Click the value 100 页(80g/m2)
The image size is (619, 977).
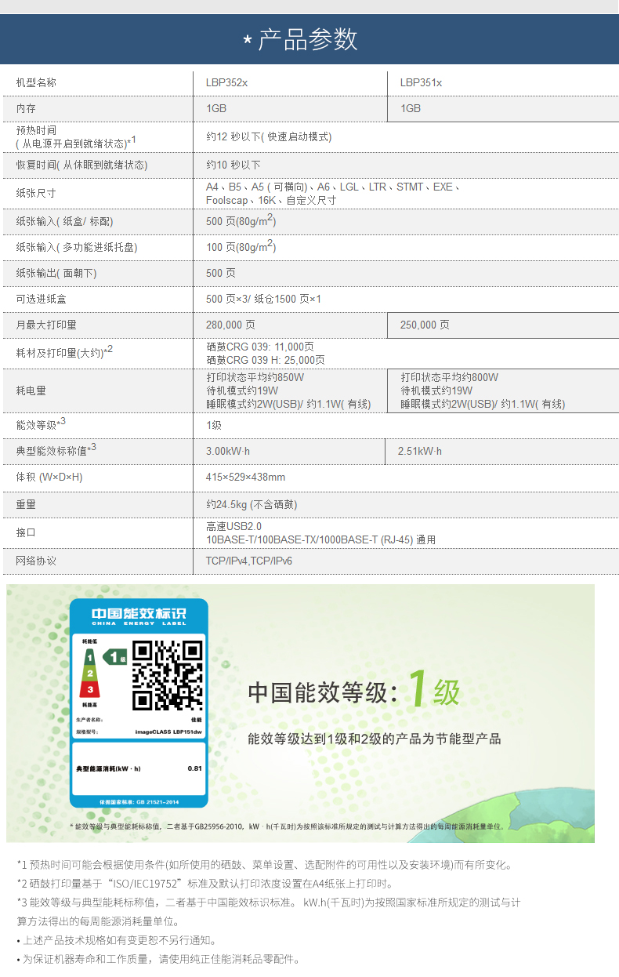241,247
